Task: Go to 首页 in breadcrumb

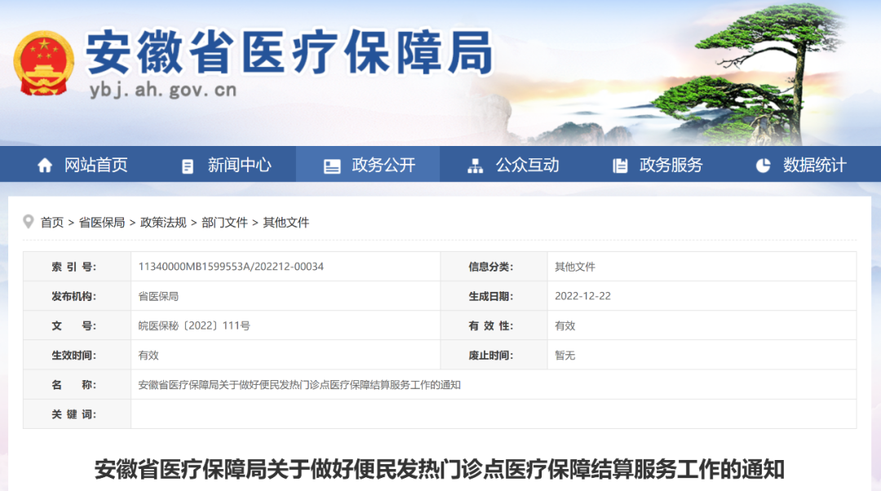Action: click(52, 223)
